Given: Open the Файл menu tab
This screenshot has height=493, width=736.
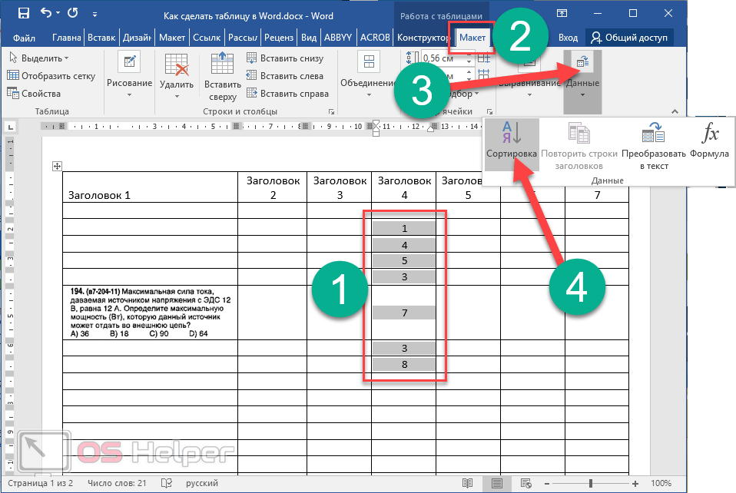Looking at the screenshot, I should [25, 38].
